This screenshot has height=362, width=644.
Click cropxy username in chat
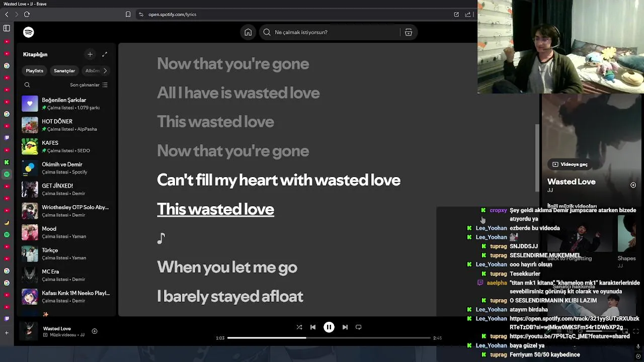(498, 210)
